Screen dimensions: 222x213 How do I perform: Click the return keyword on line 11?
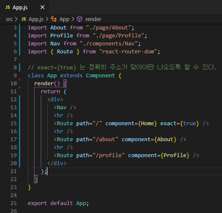point(50,92)
